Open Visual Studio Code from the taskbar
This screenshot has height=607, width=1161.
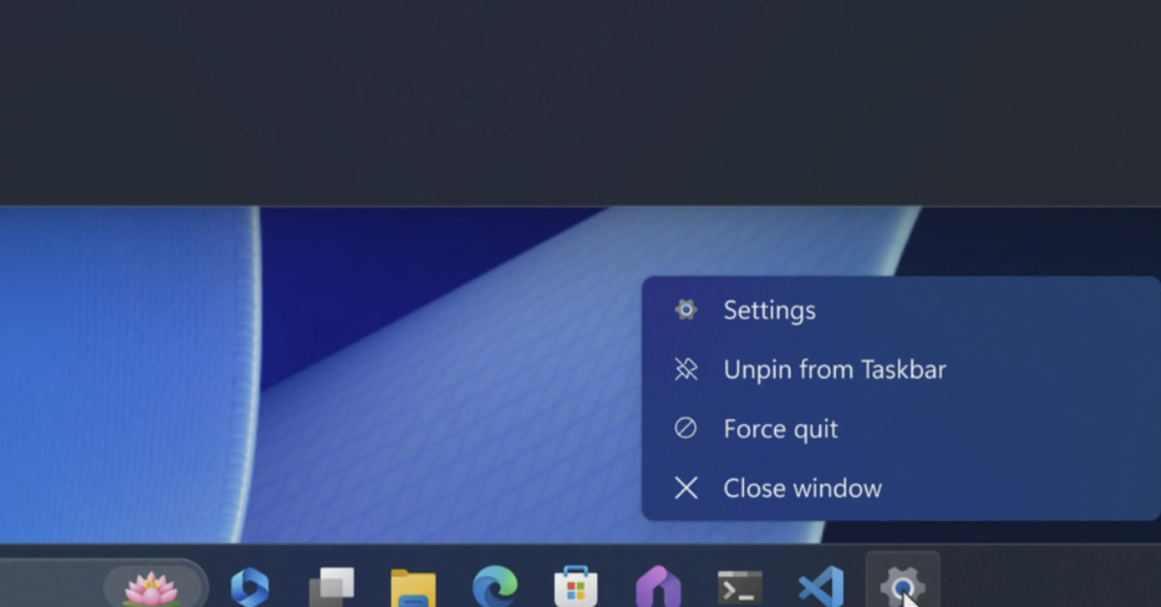click(x=820, y=587)
